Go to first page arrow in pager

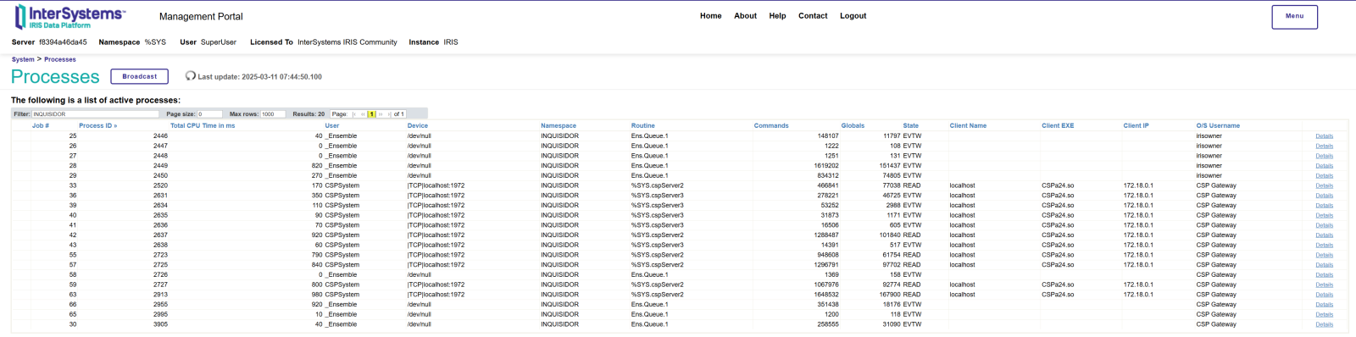354,113
